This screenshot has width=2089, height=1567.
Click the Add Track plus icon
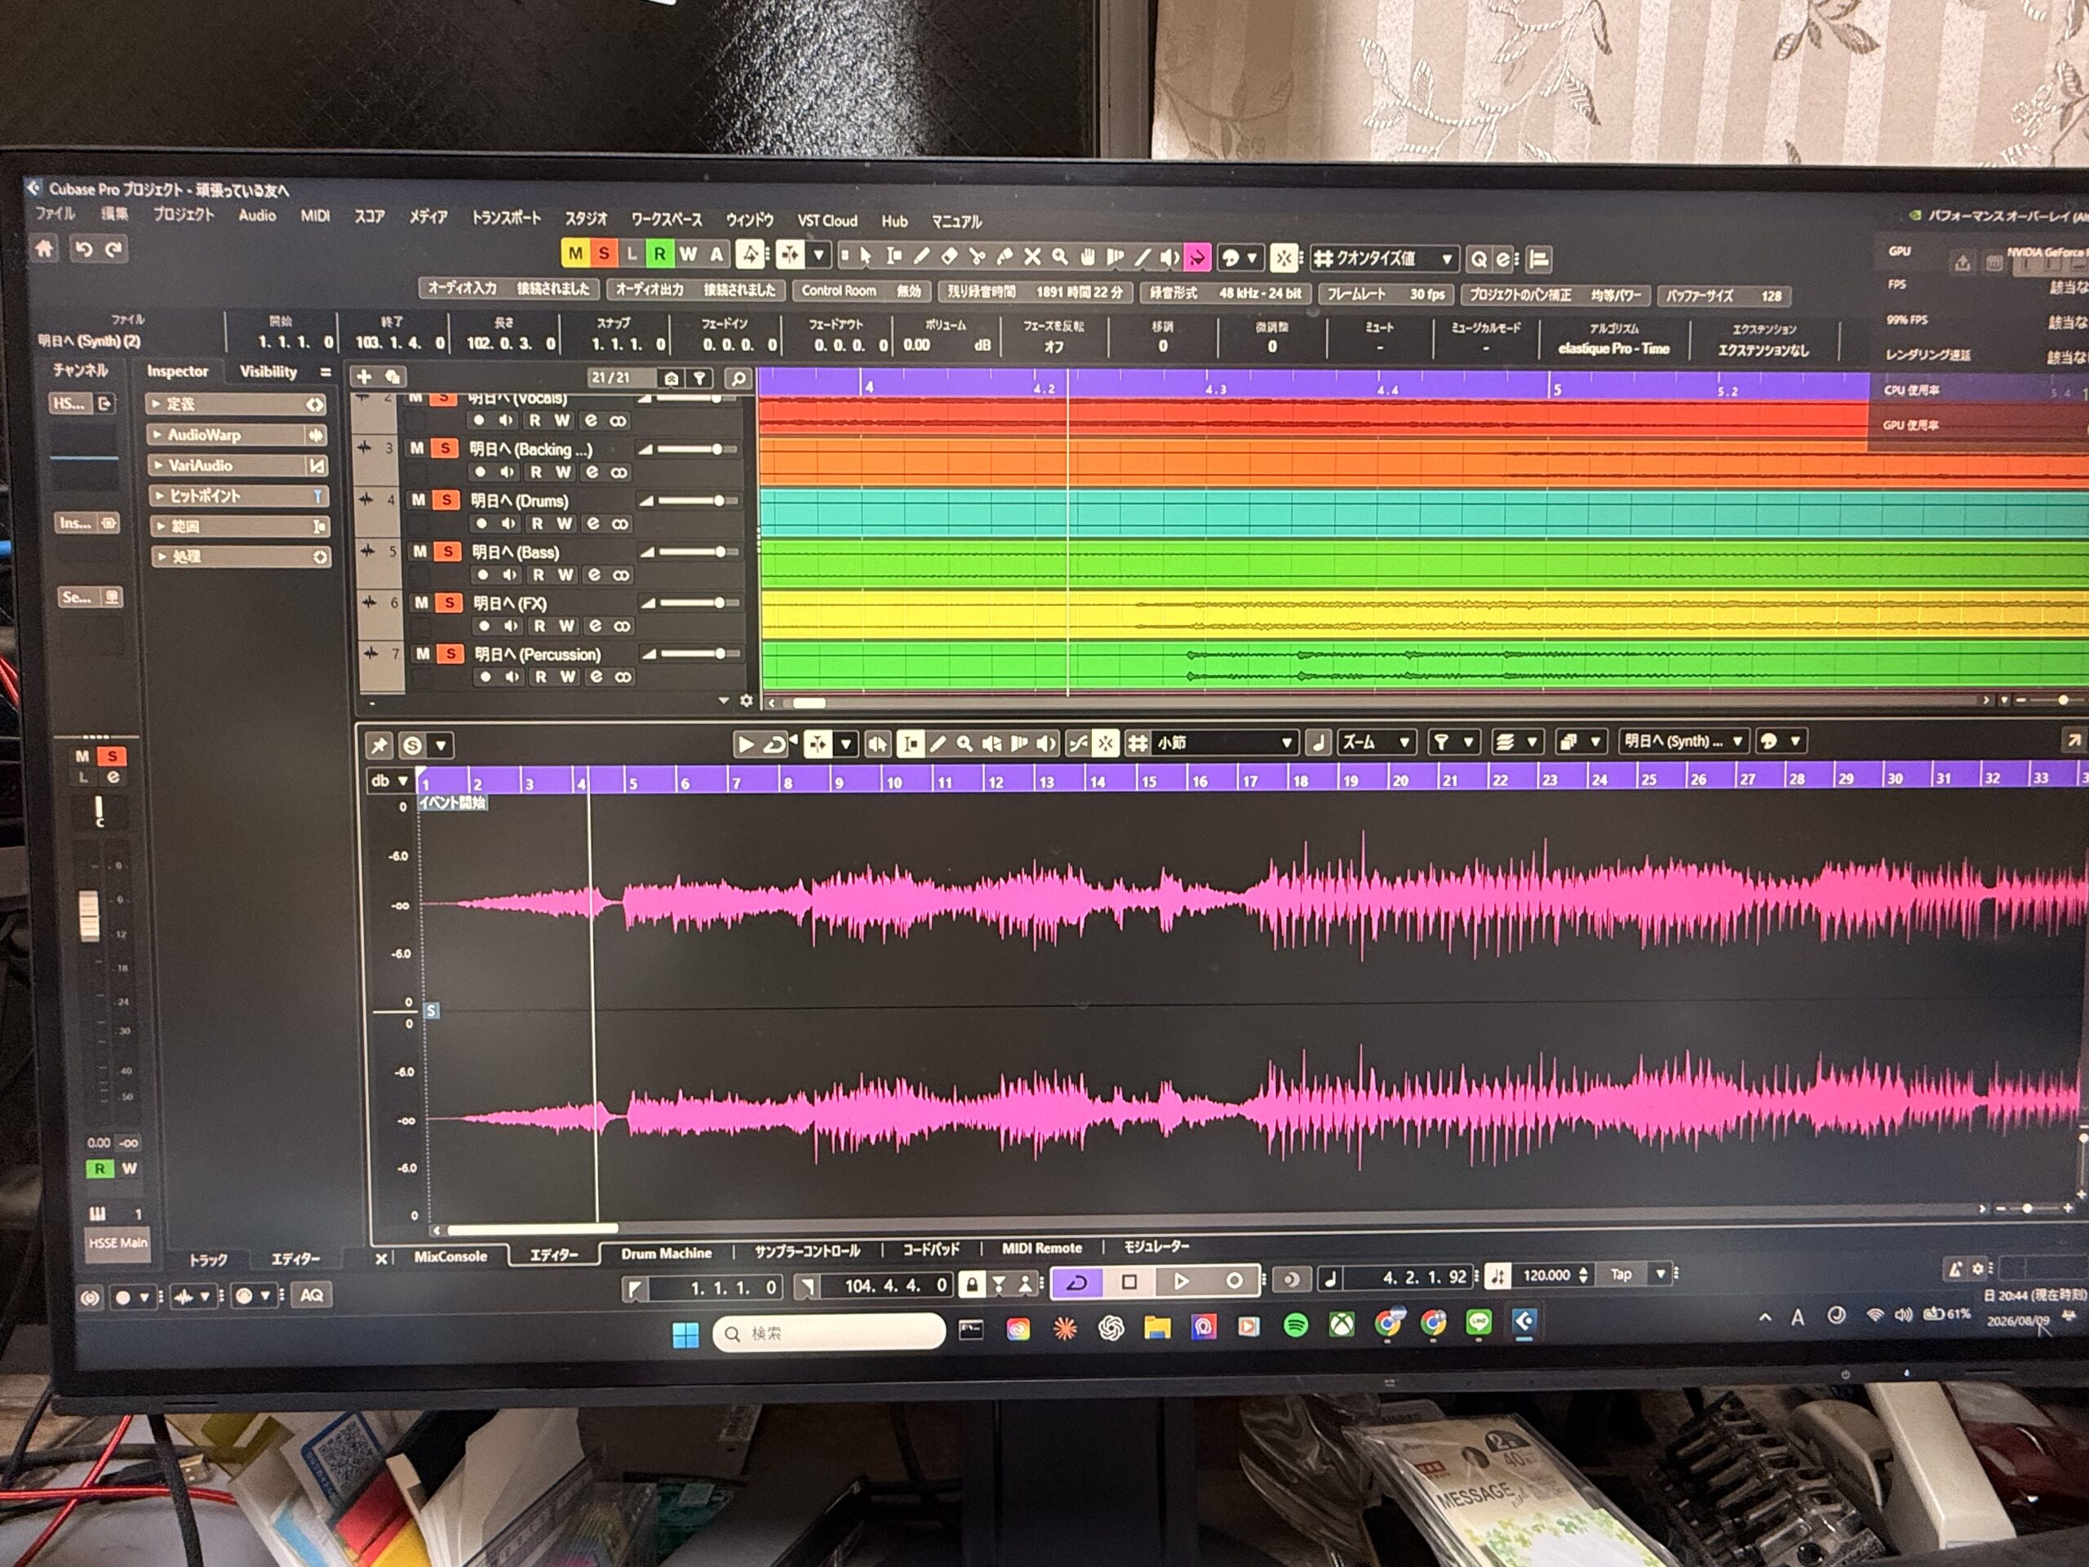[364, 377]
